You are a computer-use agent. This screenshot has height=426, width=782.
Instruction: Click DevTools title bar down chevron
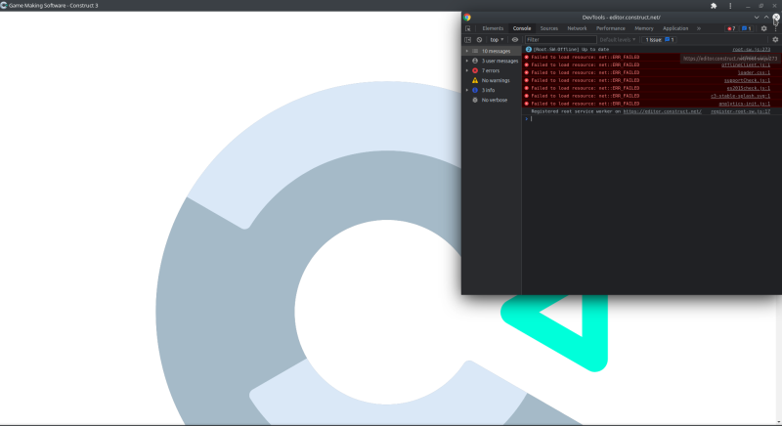pos(756,17)
